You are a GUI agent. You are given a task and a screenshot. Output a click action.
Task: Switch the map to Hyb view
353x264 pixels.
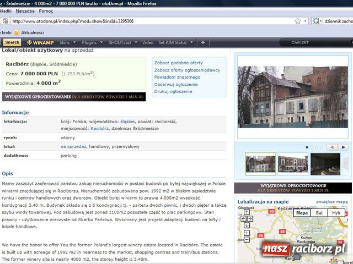pos(336,213)
